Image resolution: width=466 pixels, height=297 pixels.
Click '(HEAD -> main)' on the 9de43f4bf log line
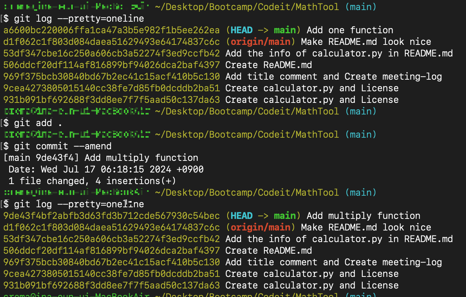click(x=263, y=216)
